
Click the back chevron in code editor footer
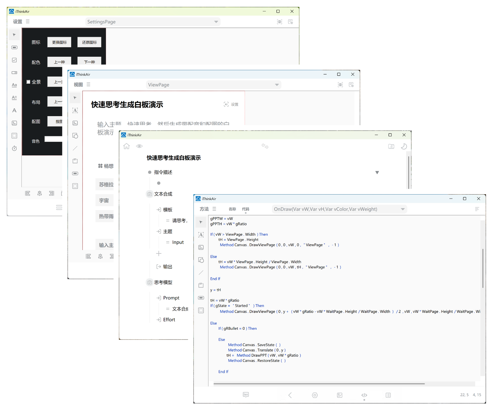pyautogui.click(x=290, y=395)
